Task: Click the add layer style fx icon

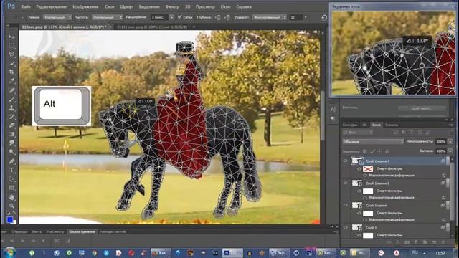Action: coord(398,242)
